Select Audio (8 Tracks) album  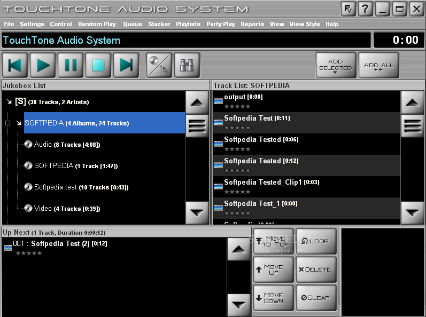[67, 144]
